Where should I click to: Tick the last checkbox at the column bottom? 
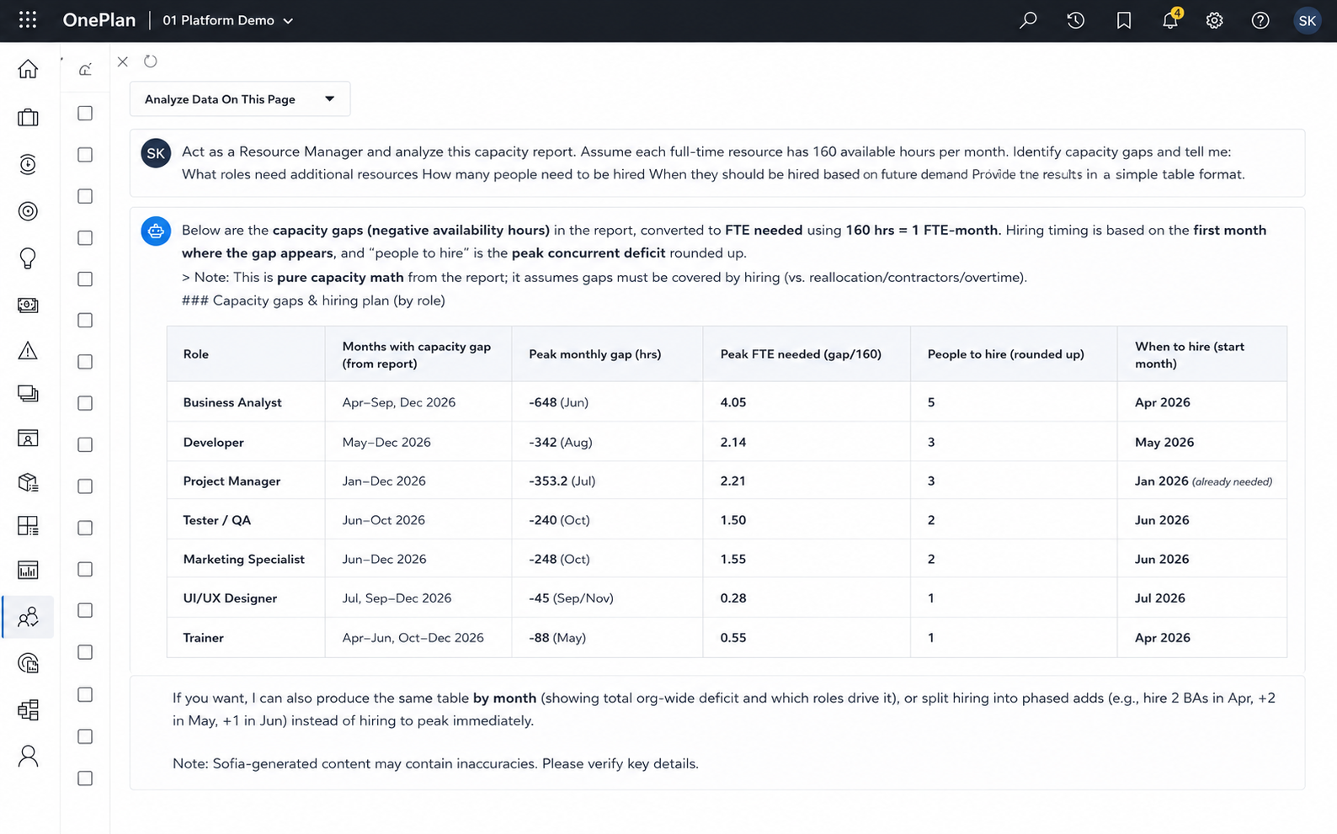pyautogui.click(x=85, y=778)
